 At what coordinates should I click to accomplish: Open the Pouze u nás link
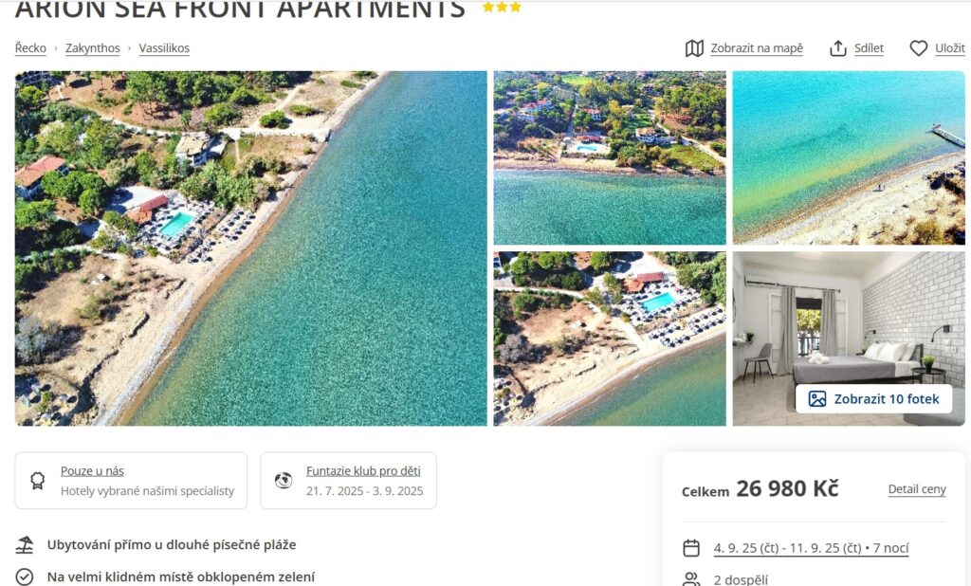click(92, 470)
